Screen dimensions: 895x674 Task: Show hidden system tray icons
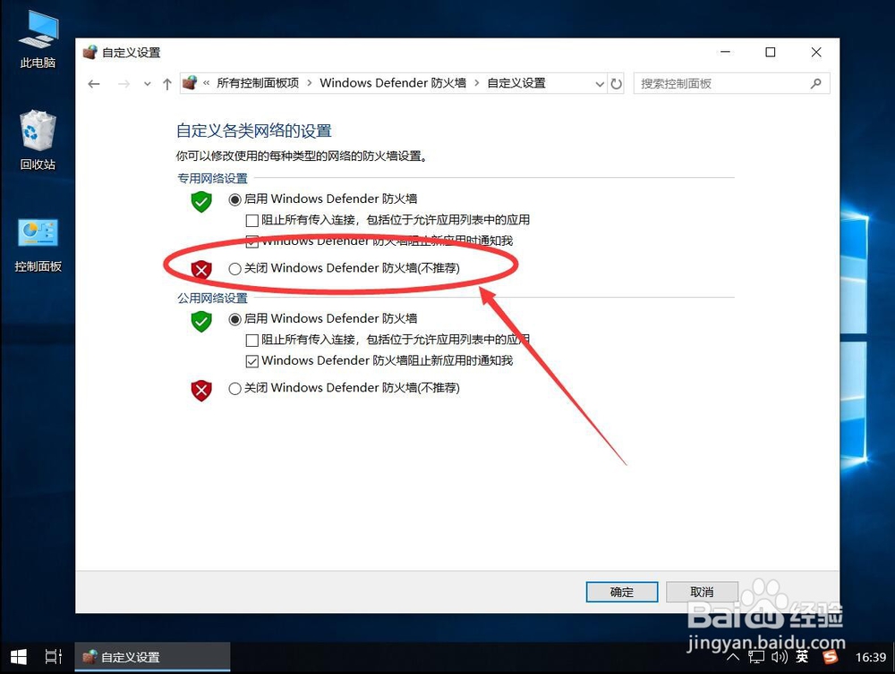coord(733,658)
